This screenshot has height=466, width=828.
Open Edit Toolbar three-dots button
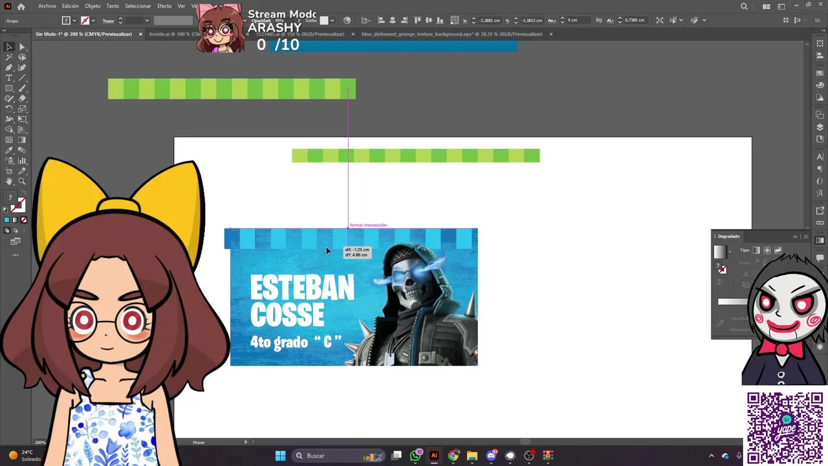[16, 255]
